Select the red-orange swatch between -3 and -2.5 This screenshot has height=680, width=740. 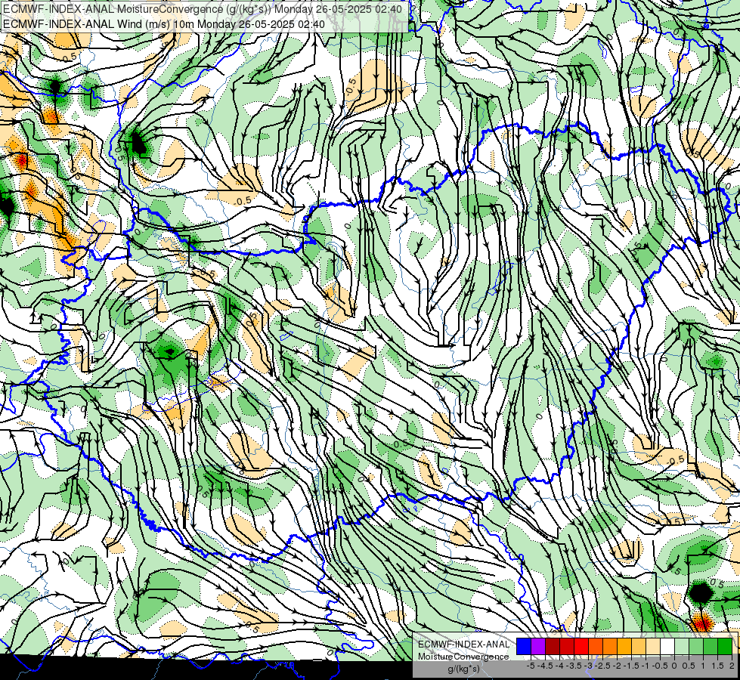click(x=596, y=647)
